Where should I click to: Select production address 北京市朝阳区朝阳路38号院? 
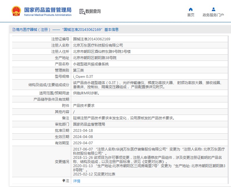[x=95, y=58]
